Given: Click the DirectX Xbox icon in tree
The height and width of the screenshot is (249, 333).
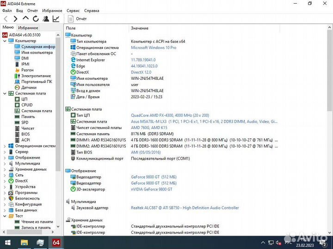Looking at the screenshot, I should (11, 181).
